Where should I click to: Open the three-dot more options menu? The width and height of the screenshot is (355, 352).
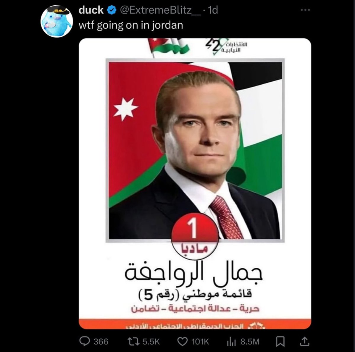[x=305, y=10]
